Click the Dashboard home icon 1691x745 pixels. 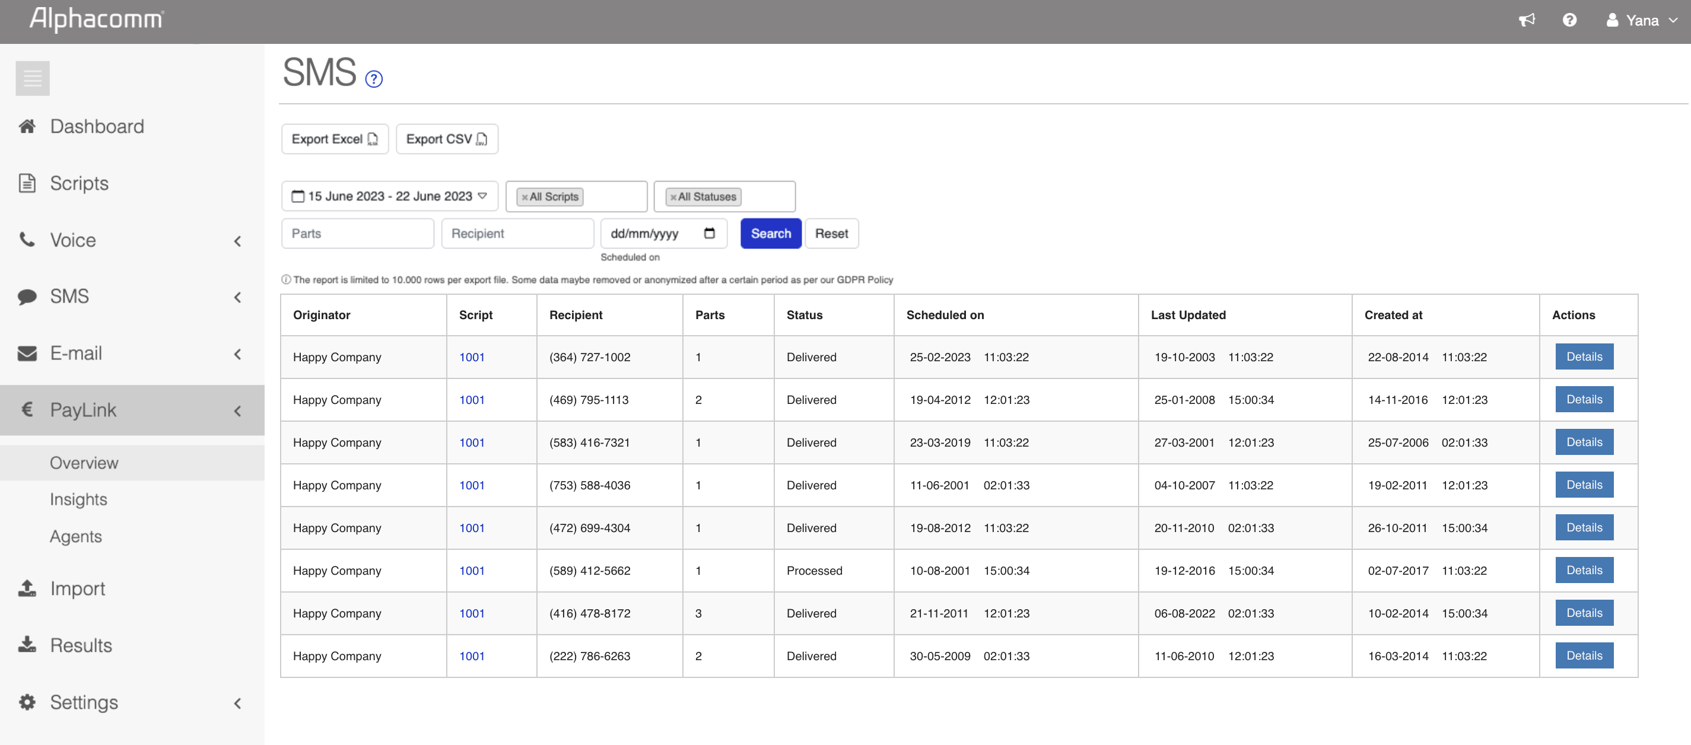pyautogui.click(x=27, y=126)
